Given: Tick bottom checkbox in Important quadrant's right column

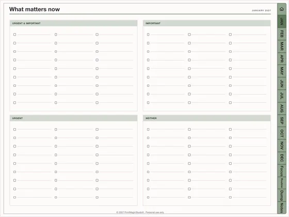Looking at the screenshot, I should [230, 103].
